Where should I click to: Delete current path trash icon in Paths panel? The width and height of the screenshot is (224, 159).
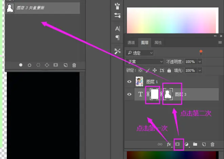point(74,65)
